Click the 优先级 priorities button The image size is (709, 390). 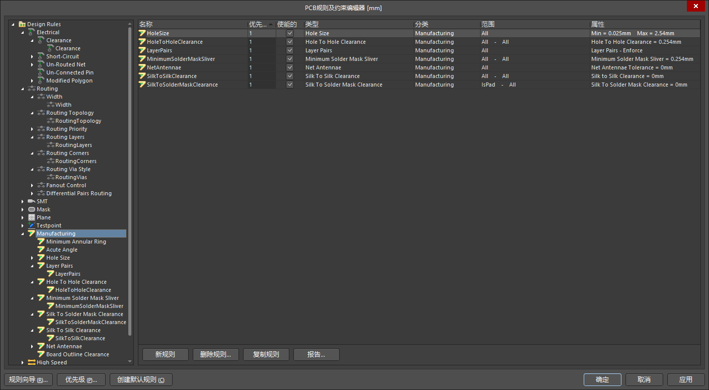click(81, 379)
